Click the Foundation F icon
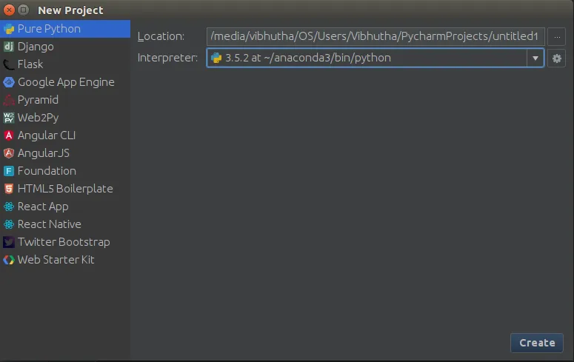This screenshot has width=574, height=362. (9, 171)
